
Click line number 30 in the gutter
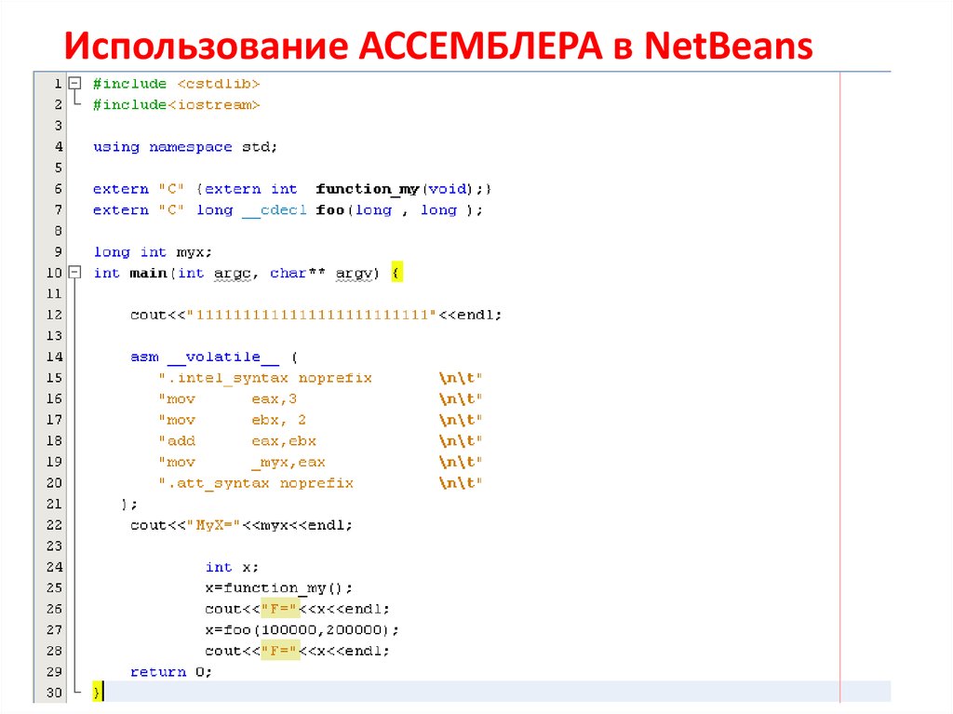pos(55,692)
